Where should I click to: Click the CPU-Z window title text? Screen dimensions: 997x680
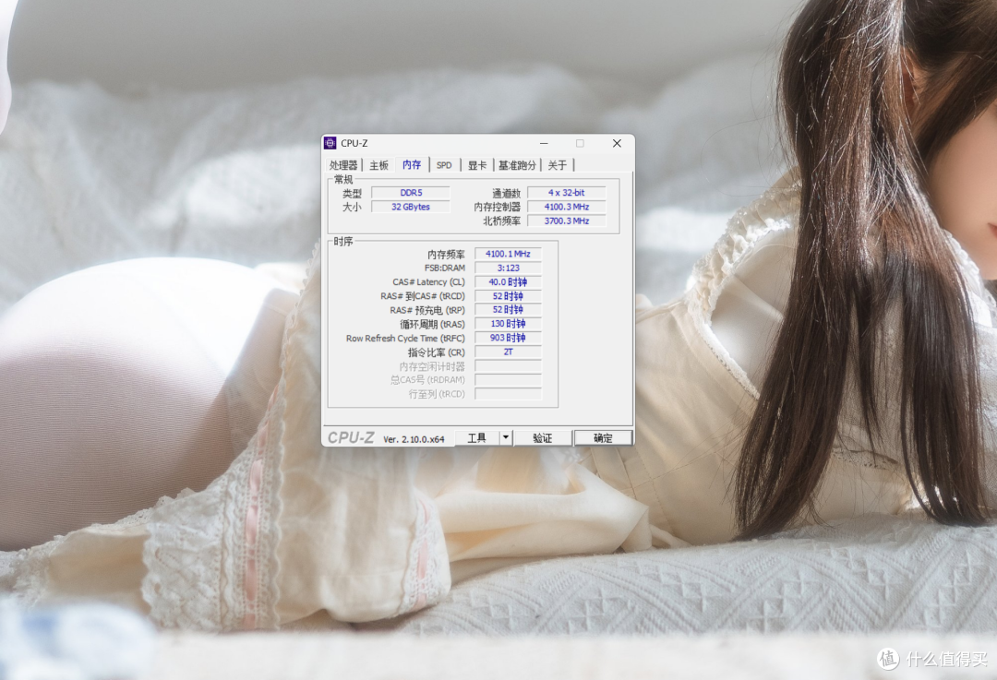point(354,144)
